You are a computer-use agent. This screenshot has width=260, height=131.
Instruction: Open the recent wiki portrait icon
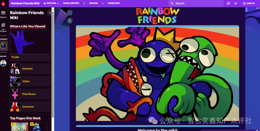(3, 63)
